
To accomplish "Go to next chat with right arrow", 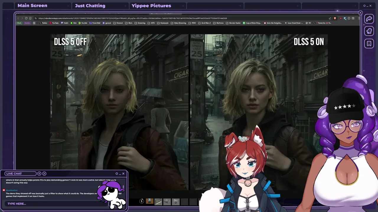I will [44, 173].
